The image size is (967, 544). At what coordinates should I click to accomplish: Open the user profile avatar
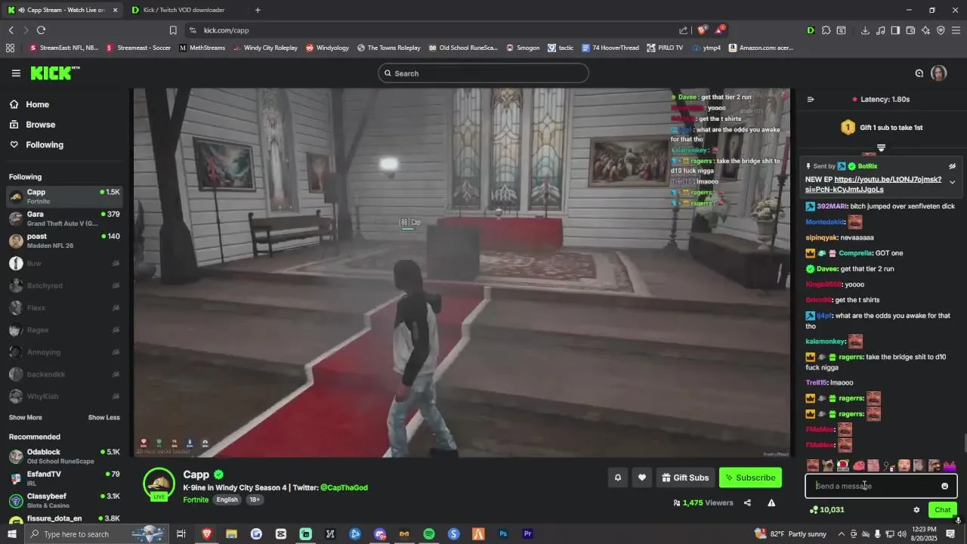[x=938, y=73]
